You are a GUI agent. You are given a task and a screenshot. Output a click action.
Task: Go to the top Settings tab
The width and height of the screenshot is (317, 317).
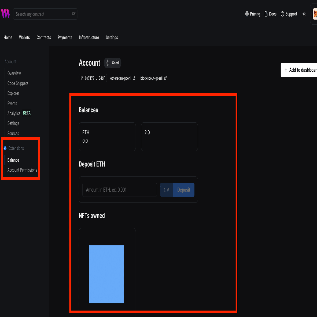(112, 37)
